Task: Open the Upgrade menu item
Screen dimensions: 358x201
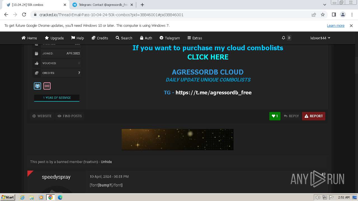Action: pyautogui.click(x=54, y=38)
